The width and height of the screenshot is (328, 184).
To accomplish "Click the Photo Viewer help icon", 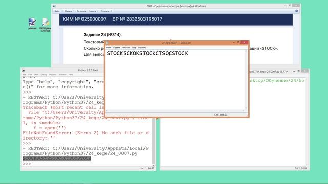I will click(x=296, y=11).
